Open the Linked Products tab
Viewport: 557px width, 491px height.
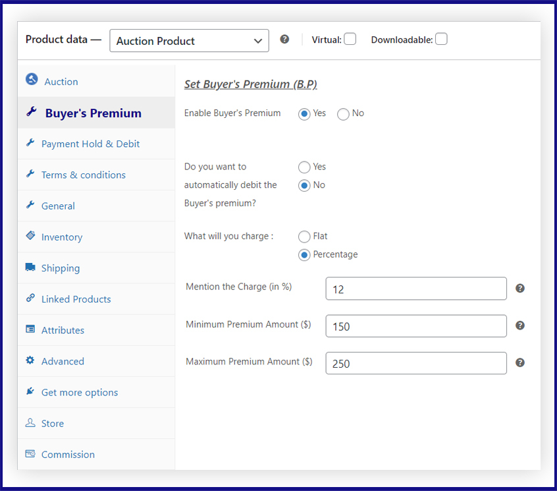coord(96,299)
